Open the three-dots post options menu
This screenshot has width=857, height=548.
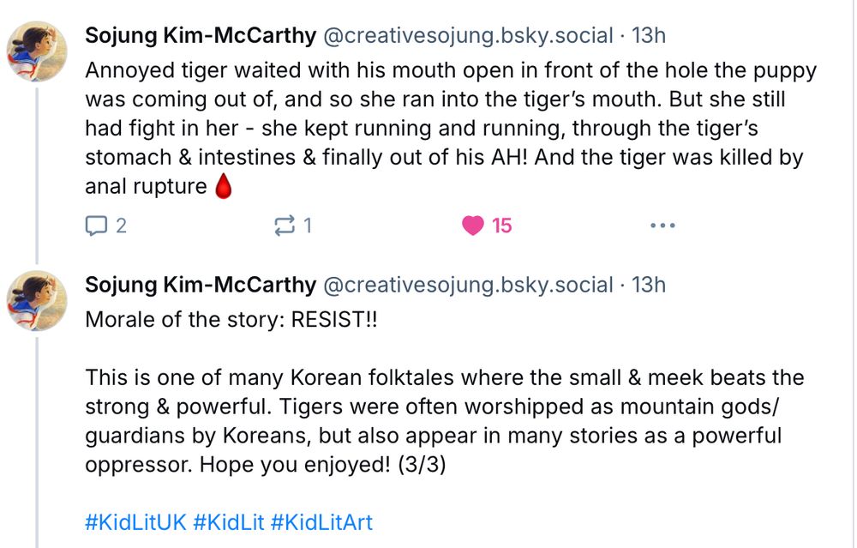[x=662, y=226]
